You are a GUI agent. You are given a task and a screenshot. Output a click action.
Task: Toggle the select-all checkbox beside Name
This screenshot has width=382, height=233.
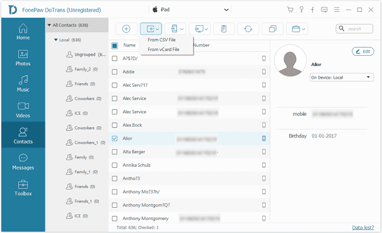tap(115, 45)
